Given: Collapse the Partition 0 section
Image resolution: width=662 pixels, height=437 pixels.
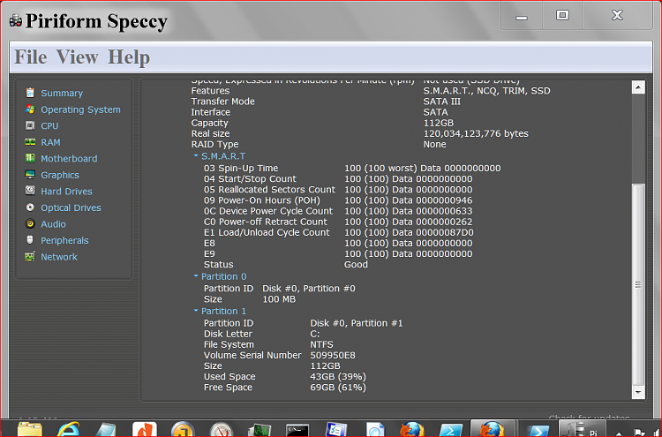Looking at the screenshot, I should (196, 276).
